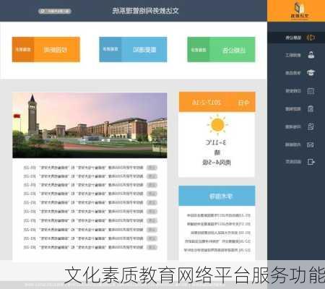Select the sidebar label beside the exit icon
Viewport: 325px width, 289px height.
pos(293,162)
